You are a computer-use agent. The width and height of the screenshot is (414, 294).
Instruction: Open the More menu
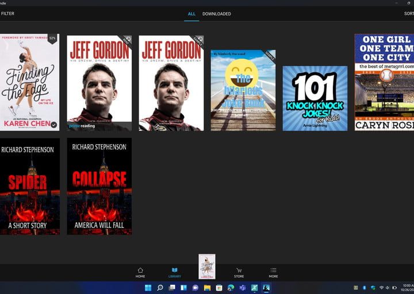pyautogui.click(x=273, y=273)
